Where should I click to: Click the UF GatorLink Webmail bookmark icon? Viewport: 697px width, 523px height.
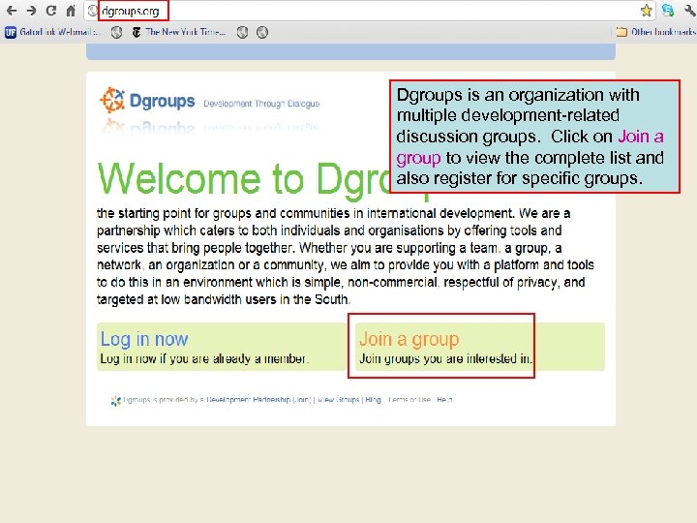tap(11, 32)
